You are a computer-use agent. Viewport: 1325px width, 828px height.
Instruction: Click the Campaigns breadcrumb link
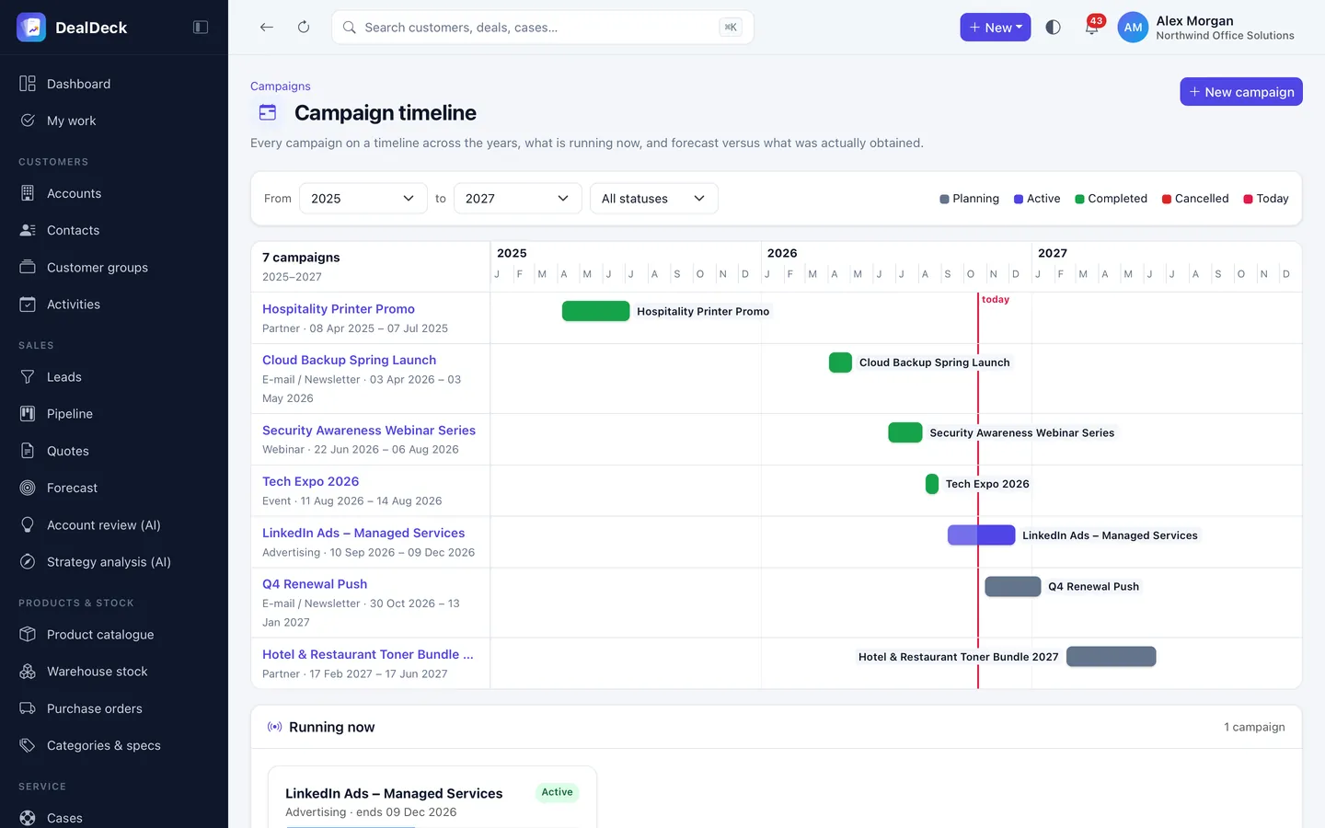[x=281, y=86]
